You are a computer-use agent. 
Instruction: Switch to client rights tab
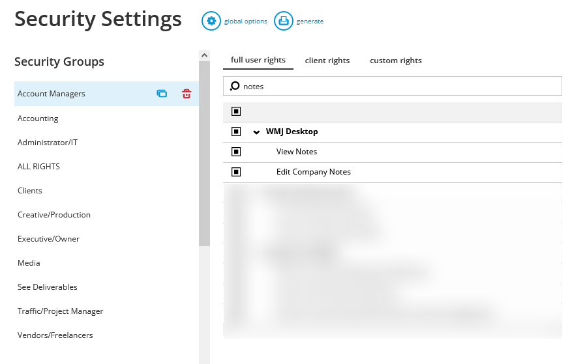click(x=327, y=61)
